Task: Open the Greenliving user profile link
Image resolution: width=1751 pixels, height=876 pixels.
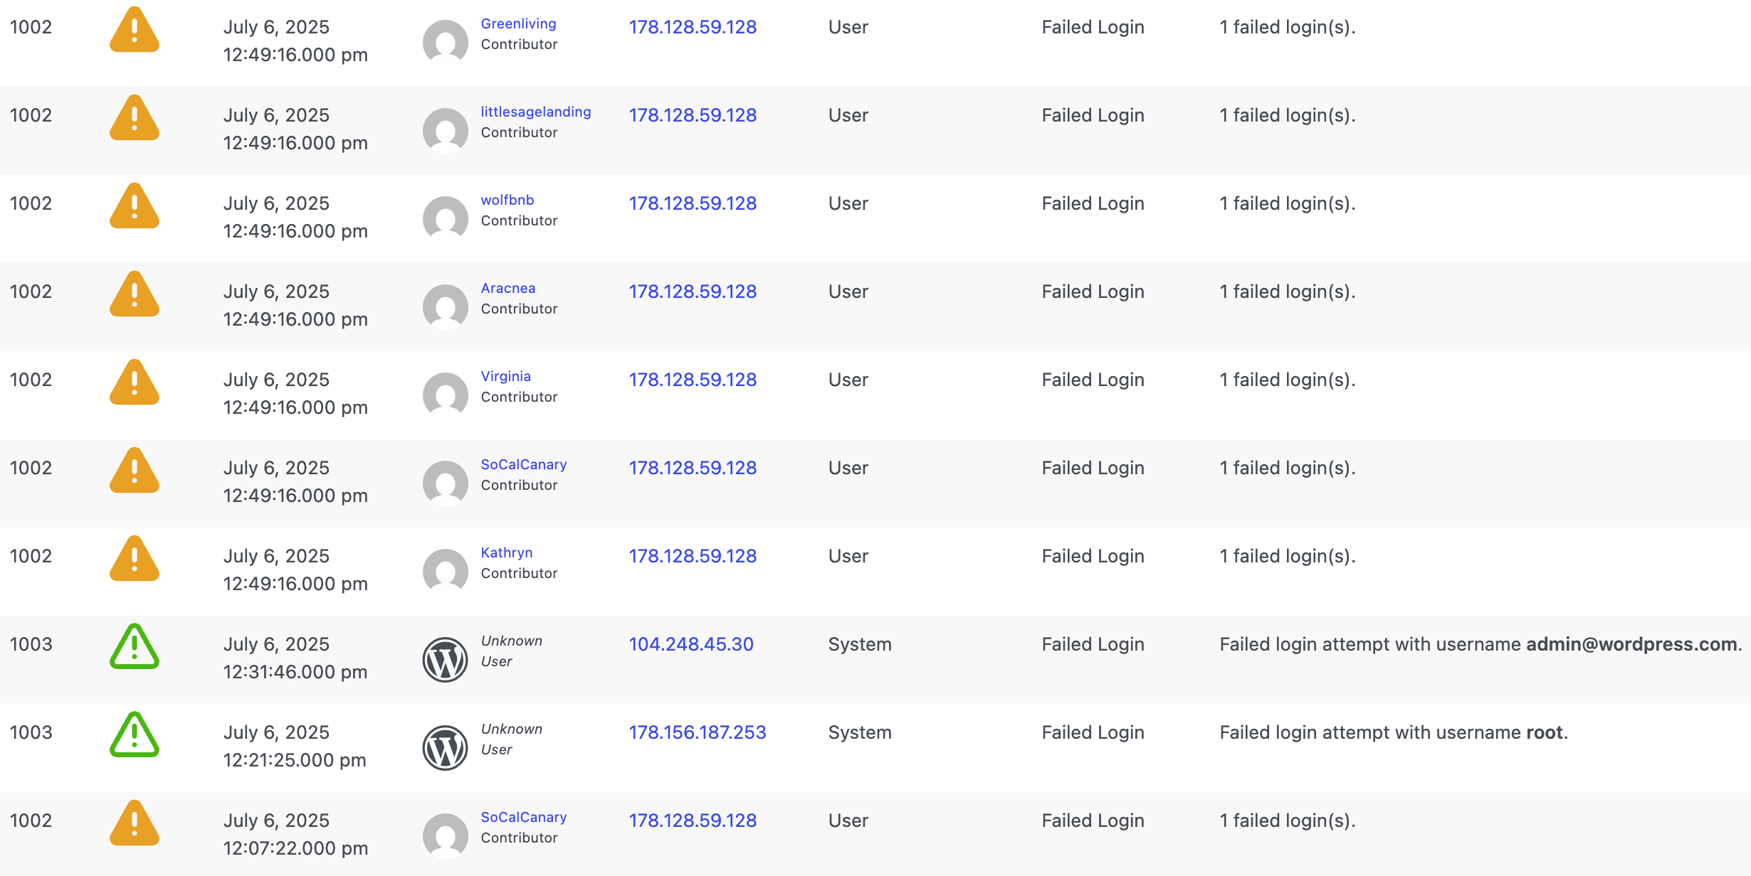Action: tap(518, 23)
